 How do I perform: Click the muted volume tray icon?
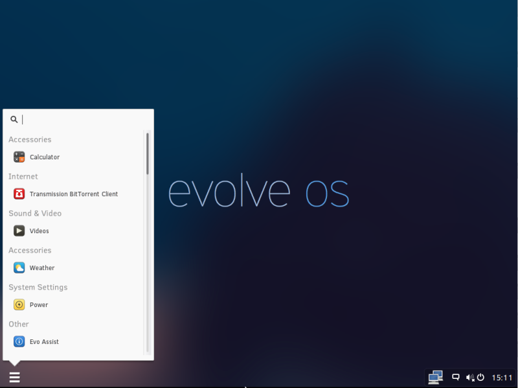[x=470, y=378]
